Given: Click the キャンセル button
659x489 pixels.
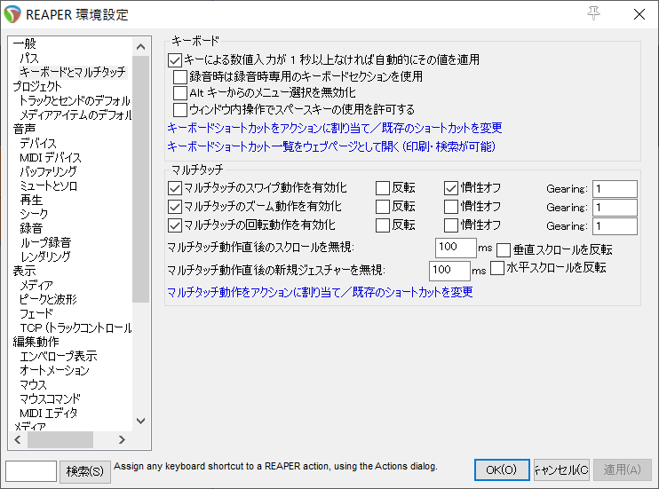Looking at the screenshot, I should pyautogui.click(x=561, y=469).
